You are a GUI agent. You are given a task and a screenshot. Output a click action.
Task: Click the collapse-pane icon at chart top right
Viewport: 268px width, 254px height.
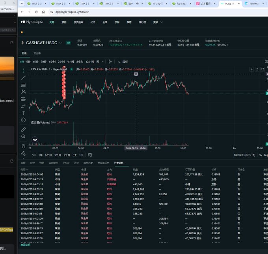[x=257, y=69]
